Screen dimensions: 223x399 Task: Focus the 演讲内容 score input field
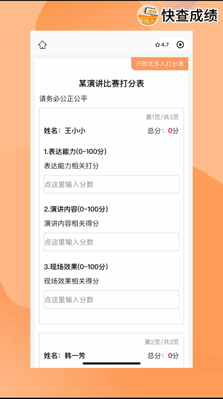coord(111,242)
